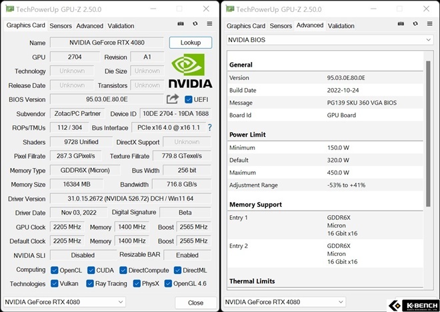Minimize the left GPU-Z window
This screenshot has height=312, width=440.
[153, 9]
